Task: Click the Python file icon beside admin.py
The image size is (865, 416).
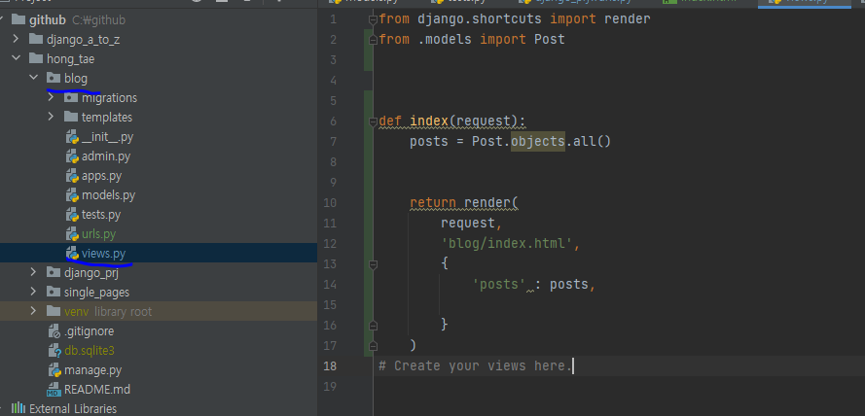Action: coord(72,156)
